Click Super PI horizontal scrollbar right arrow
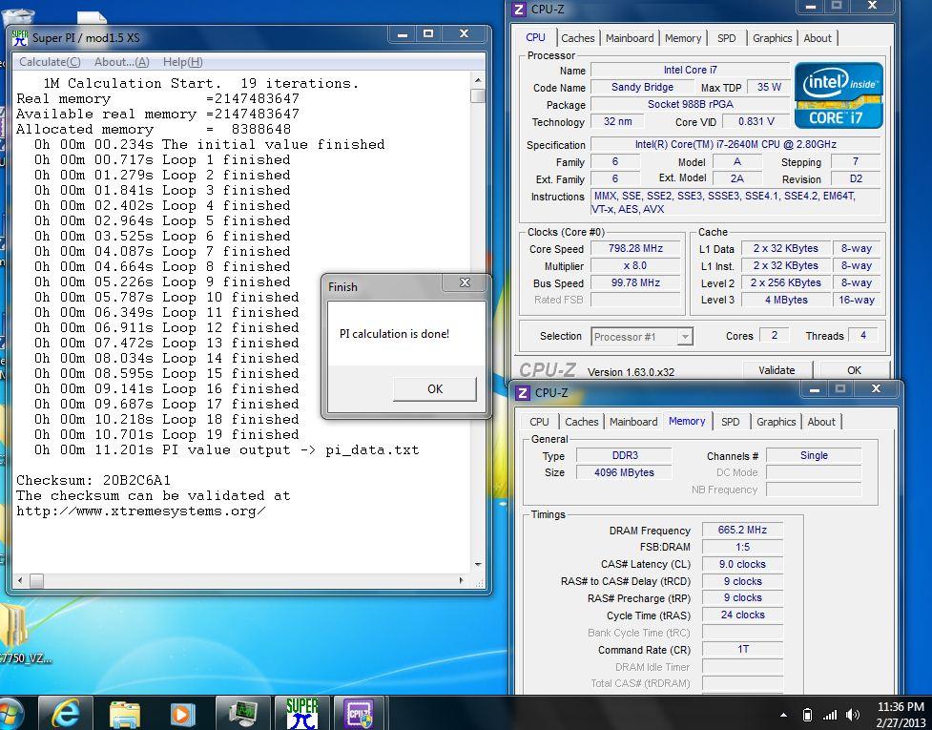This screenshot has width=932, height=730. tap(462, 580)
